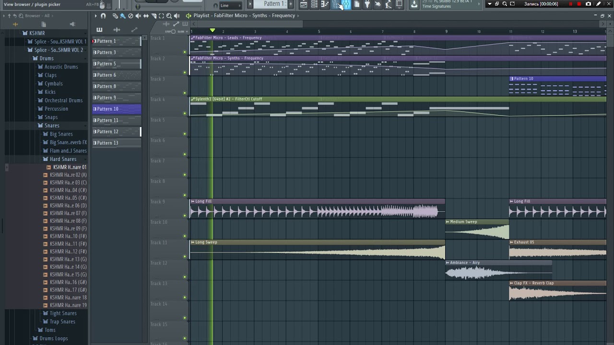Select the Playback speaker tool
614x345 pixels.
click(x=177, y=16)
